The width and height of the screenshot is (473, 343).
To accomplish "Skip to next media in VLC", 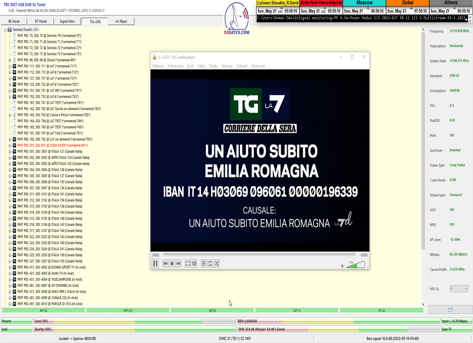I will 178,263.
